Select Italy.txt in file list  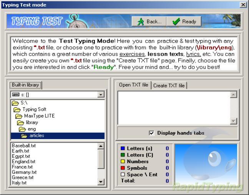[x=19, y=183]
